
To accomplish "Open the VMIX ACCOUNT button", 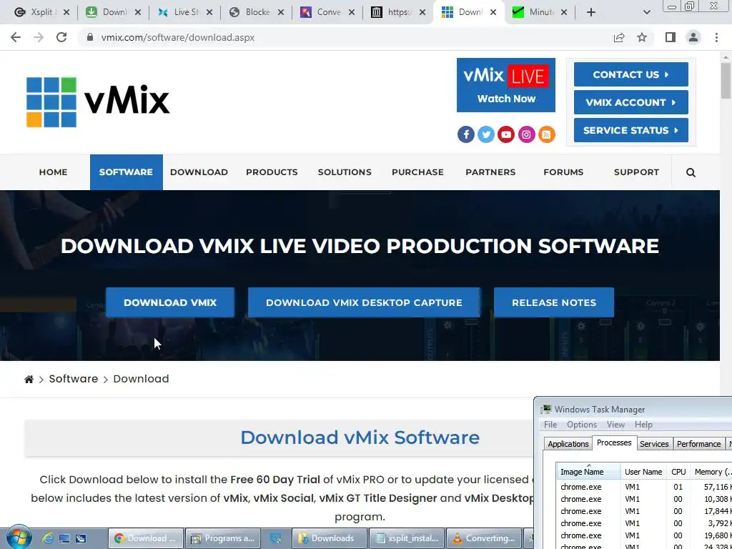I will [631, 102].
